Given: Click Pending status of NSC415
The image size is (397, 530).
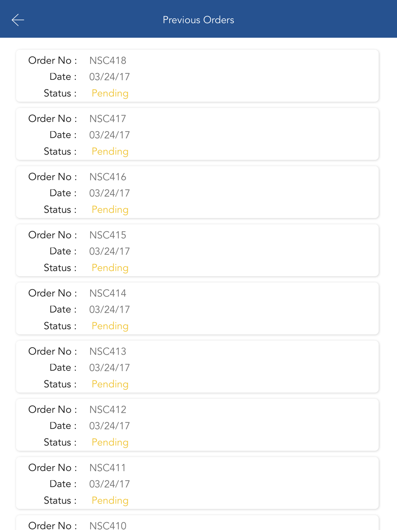Looking at the screenshot, I should 110,268.
